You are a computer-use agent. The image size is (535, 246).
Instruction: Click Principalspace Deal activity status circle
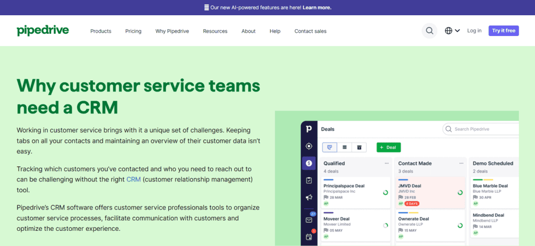click(386, 193)
